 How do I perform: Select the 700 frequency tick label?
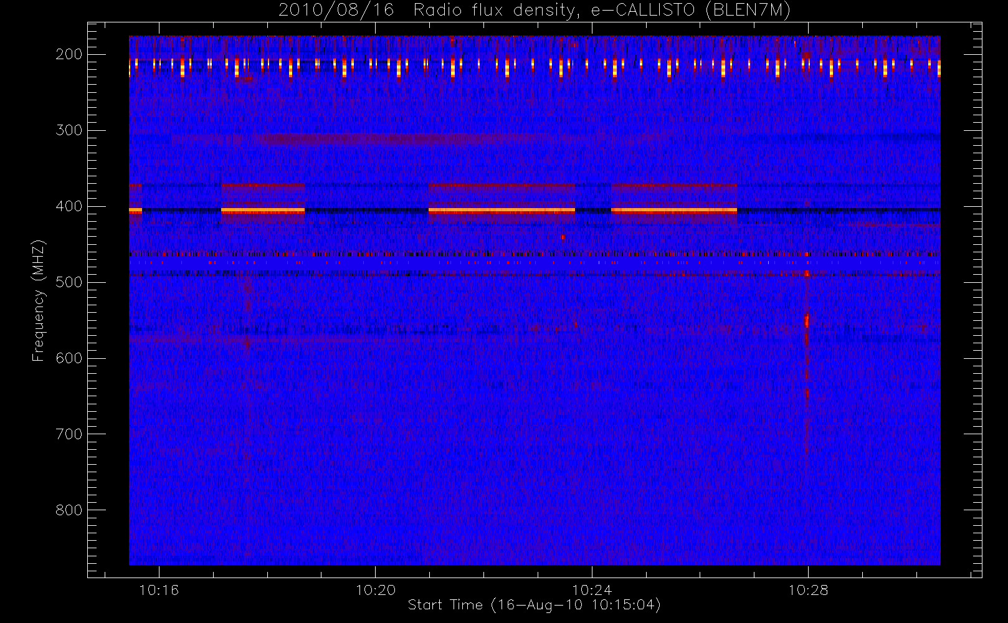coord(69,434)
